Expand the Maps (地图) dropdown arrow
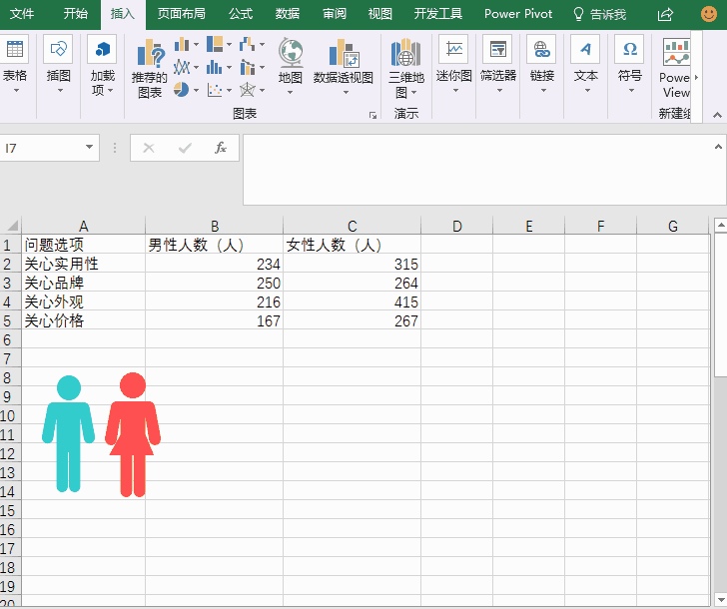Screen dimensions: 727x609 click(x=291, y=93)
